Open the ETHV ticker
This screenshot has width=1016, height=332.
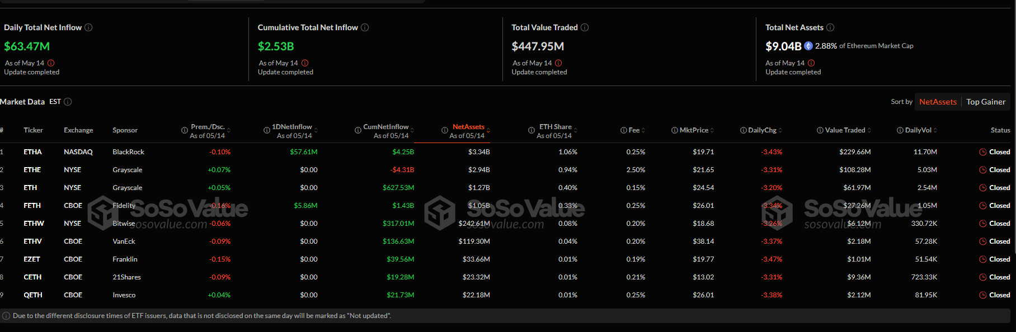[32, 241]
